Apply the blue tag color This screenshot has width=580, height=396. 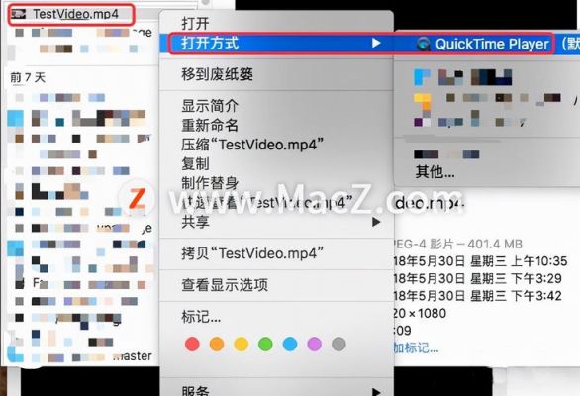coord(290,345)
